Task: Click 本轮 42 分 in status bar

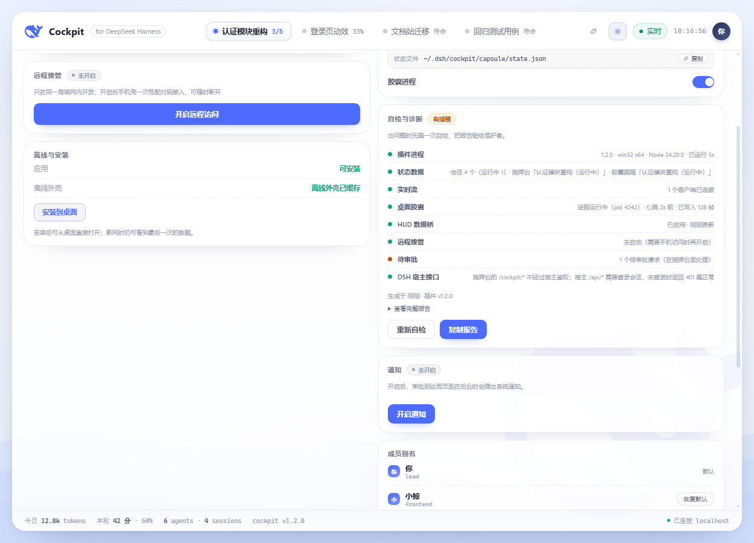Action: (x=125, y=521)
